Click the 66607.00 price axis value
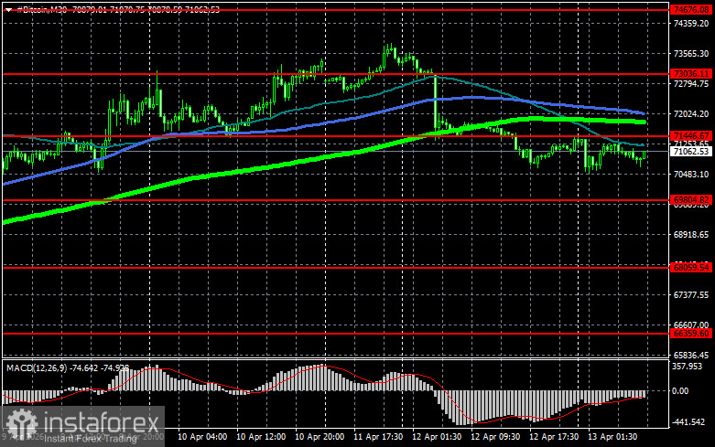Screen dimensions: 715x447 pyautogui.click(x=691, y=325)
